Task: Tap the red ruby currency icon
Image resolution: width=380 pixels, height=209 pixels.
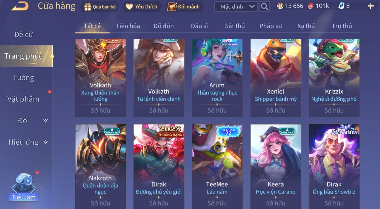Action: click(x=311, y=6)
